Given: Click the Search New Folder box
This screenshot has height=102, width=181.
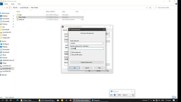Looking at the screenshot, I should tap(165, 8).
